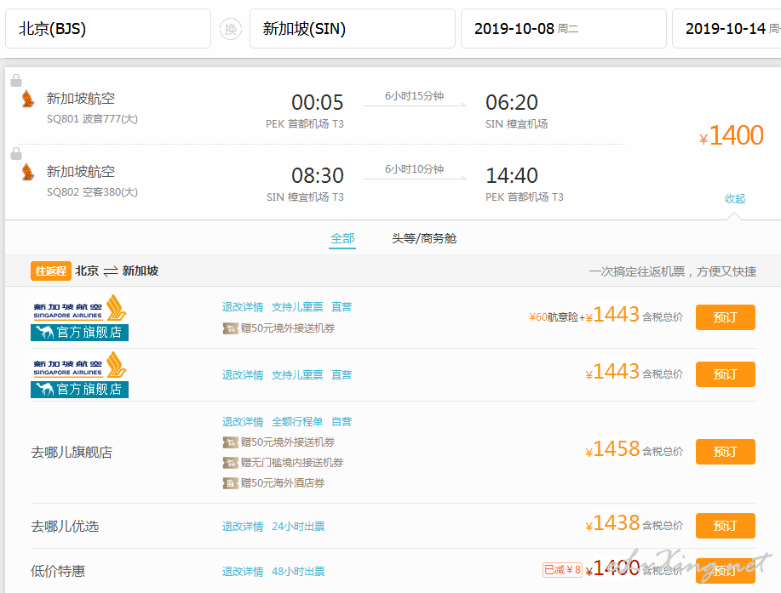Open the departure date 2019-10-08 field
The image size is (781, 593).
(x=563, y=29)
